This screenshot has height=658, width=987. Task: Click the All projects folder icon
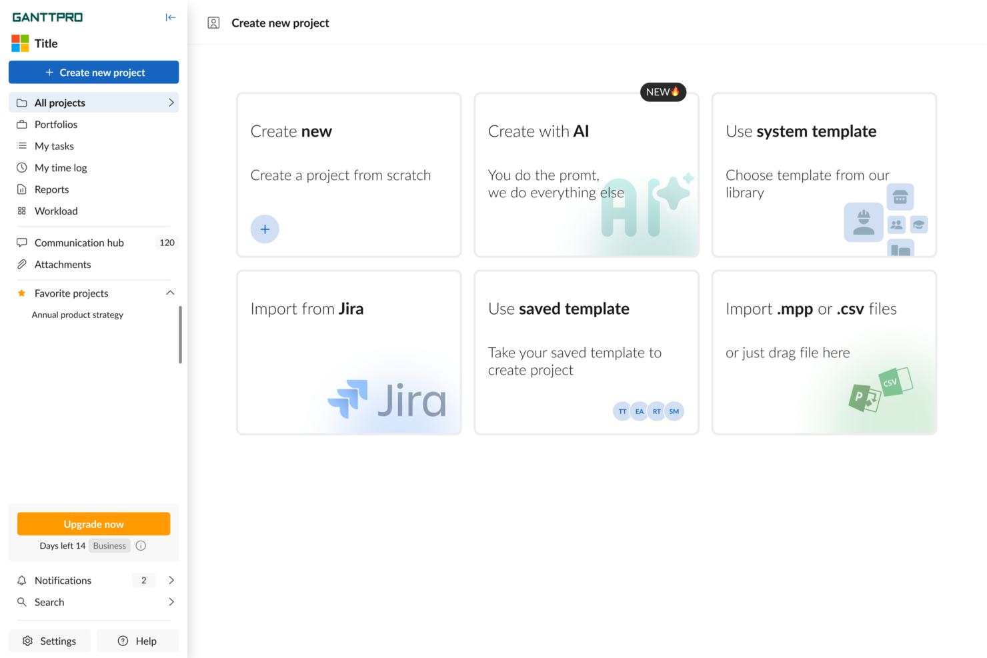(x=22, y=103)
